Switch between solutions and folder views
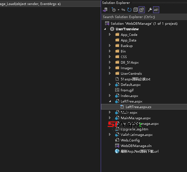The image size is (187, 172). pos(105,10)
